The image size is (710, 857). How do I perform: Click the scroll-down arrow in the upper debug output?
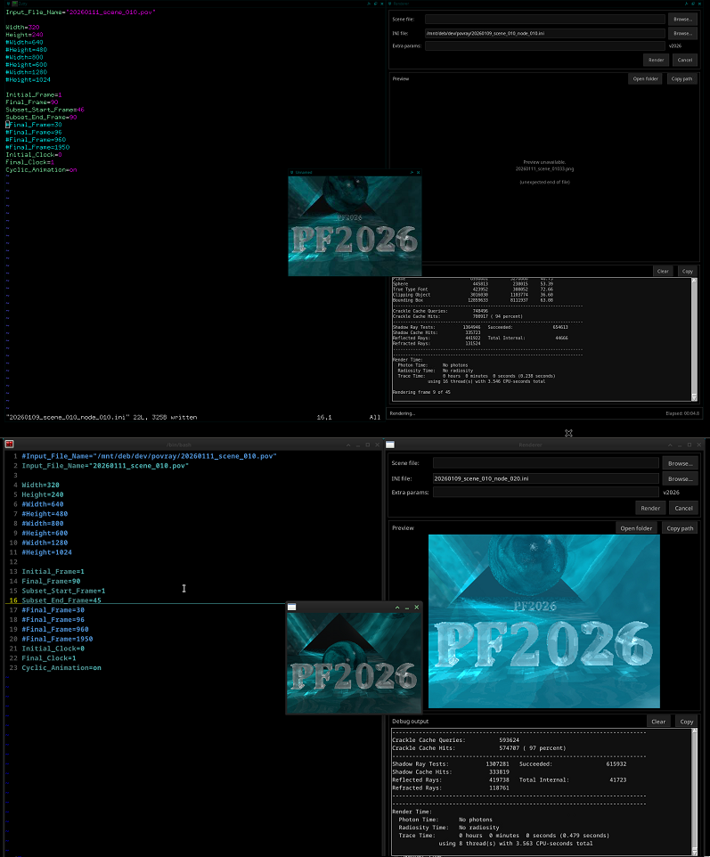pos(694,397)
